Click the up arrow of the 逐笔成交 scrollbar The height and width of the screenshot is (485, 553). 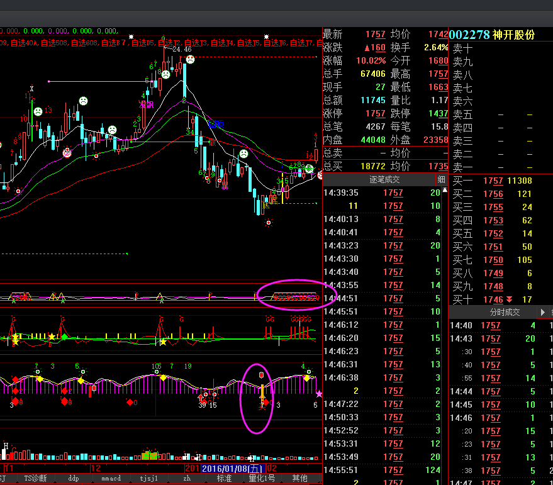click(x=445, y=190)
